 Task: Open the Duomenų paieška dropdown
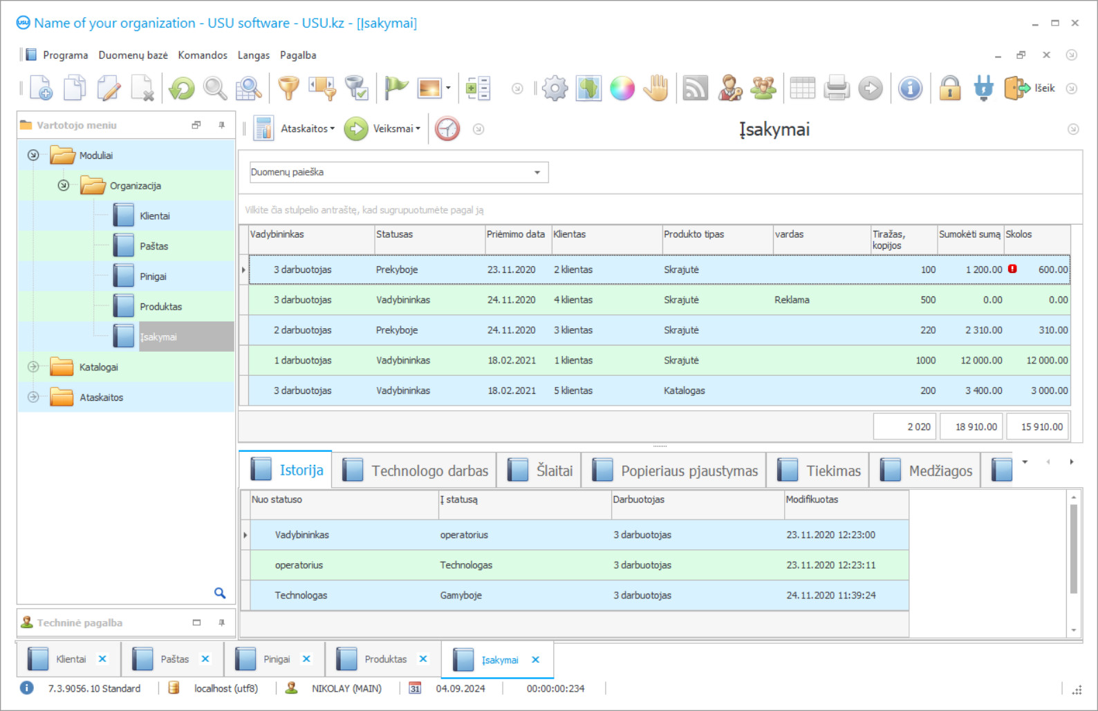point(537,173)
